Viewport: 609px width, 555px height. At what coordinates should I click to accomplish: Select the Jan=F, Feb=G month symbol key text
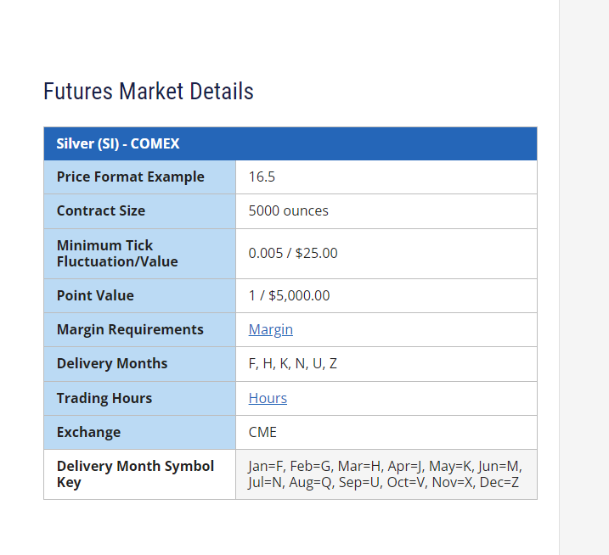[385, 474]
